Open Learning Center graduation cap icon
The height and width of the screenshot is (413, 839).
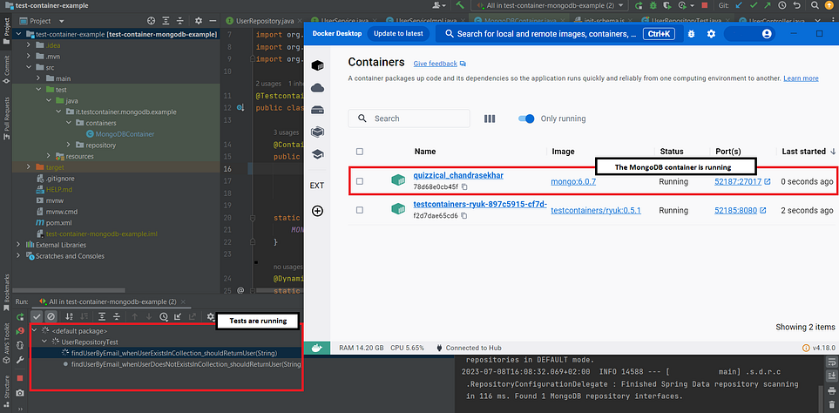tap(317, 154)
